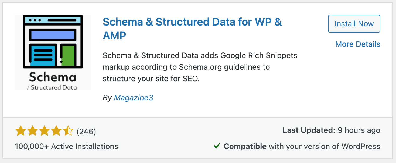Click the plugin card thumbnail image
Image resolution: width=396 pixels, height=163 pixels.
(53, 52)
